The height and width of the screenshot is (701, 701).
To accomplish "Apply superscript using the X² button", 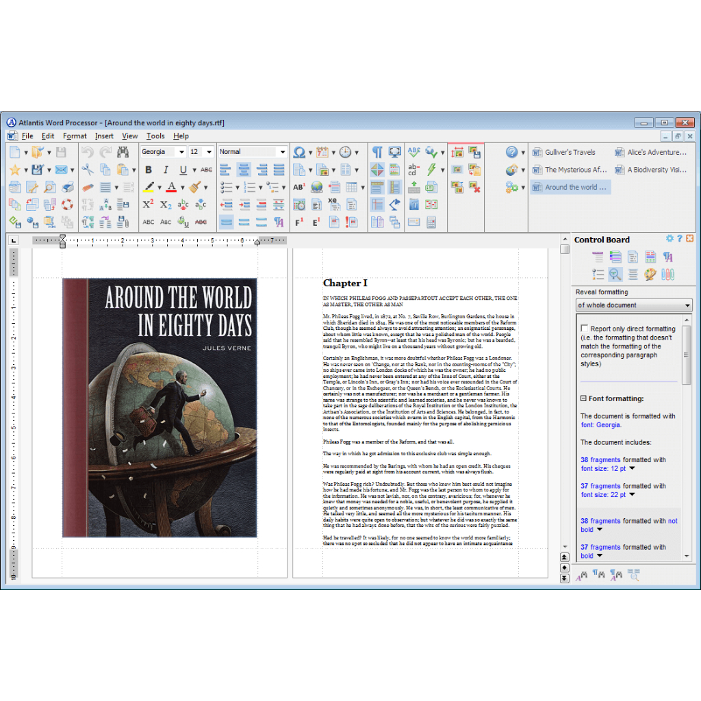I will (x=148, y=204).
